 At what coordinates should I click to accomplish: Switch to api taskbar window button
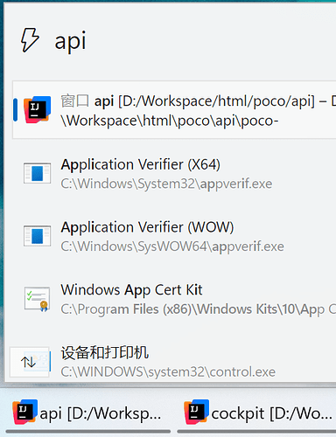pyautogui.click(x=88, y=413)
